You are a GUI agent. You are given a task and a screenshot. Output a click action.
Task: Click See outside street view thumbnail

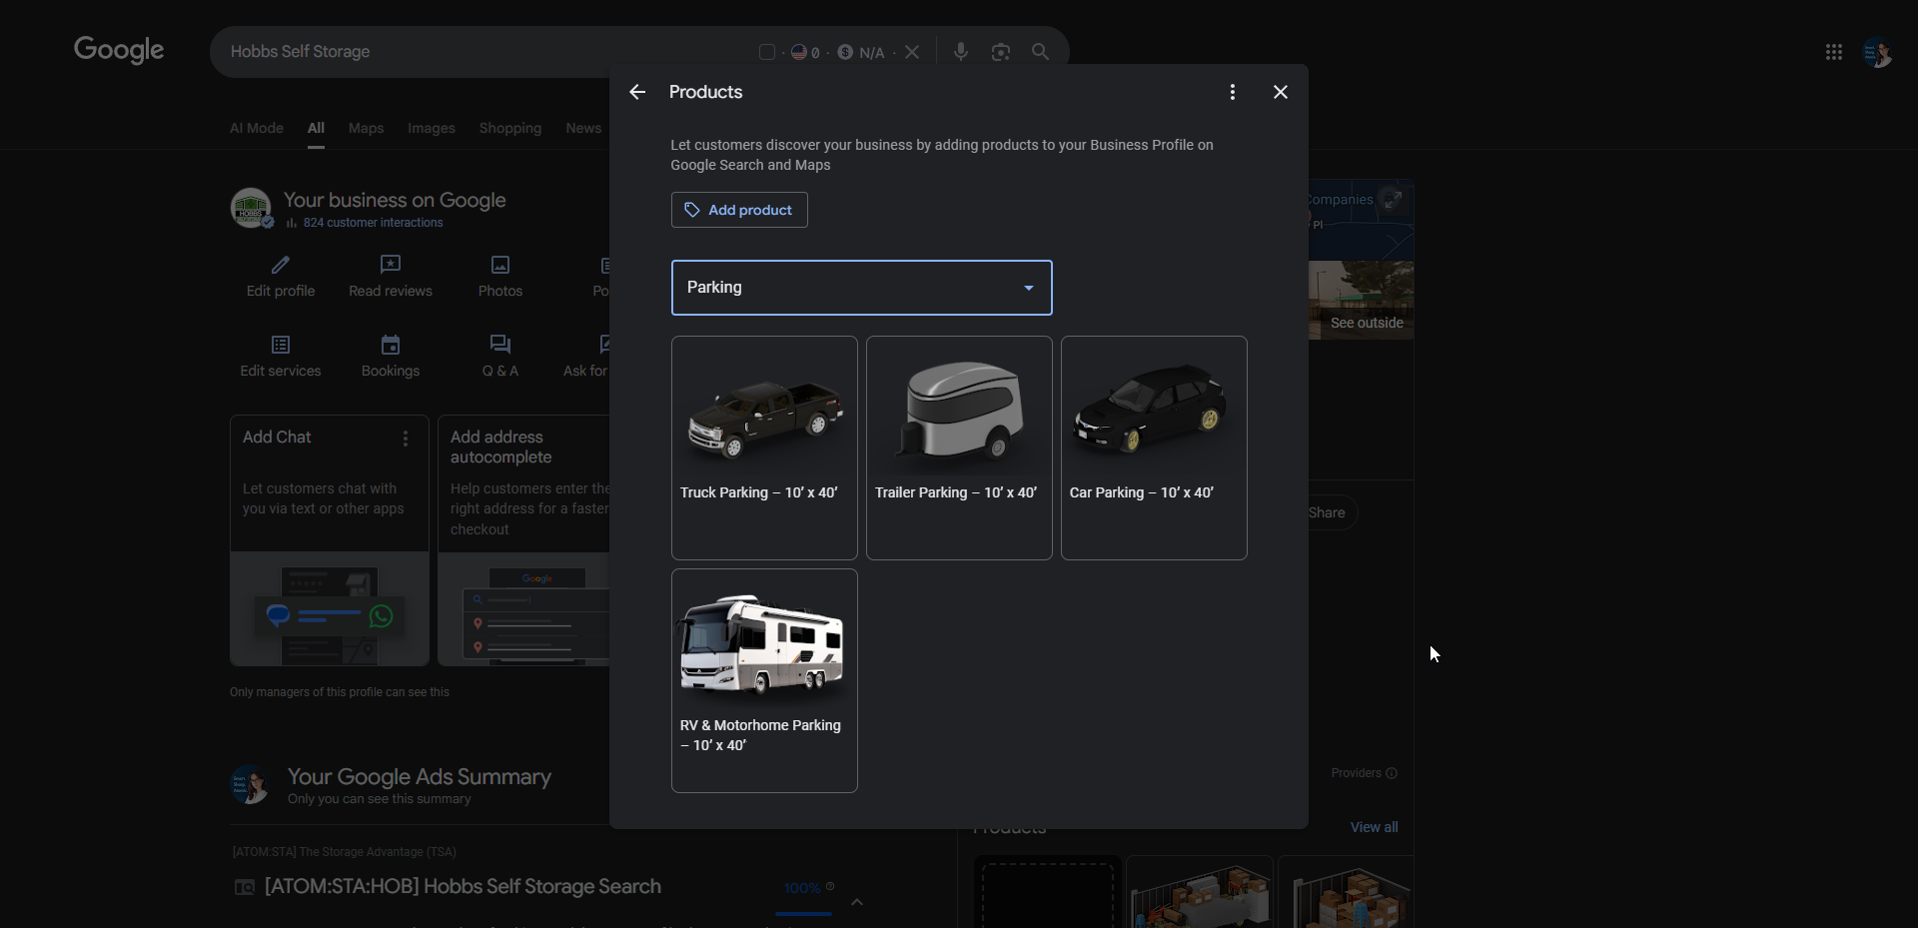coord(1361,300)
